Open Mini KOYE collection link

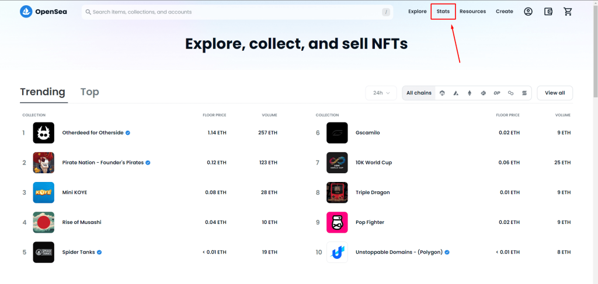coord(74,192)
